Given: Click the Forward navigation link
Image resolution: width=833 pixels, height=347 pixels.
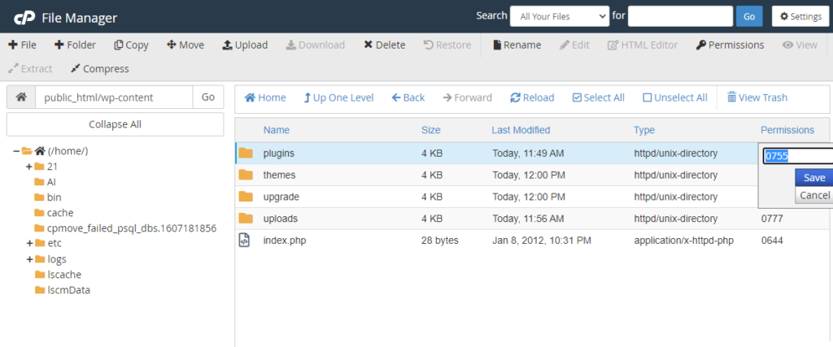Looking at the screenshot, I should 467,98.
